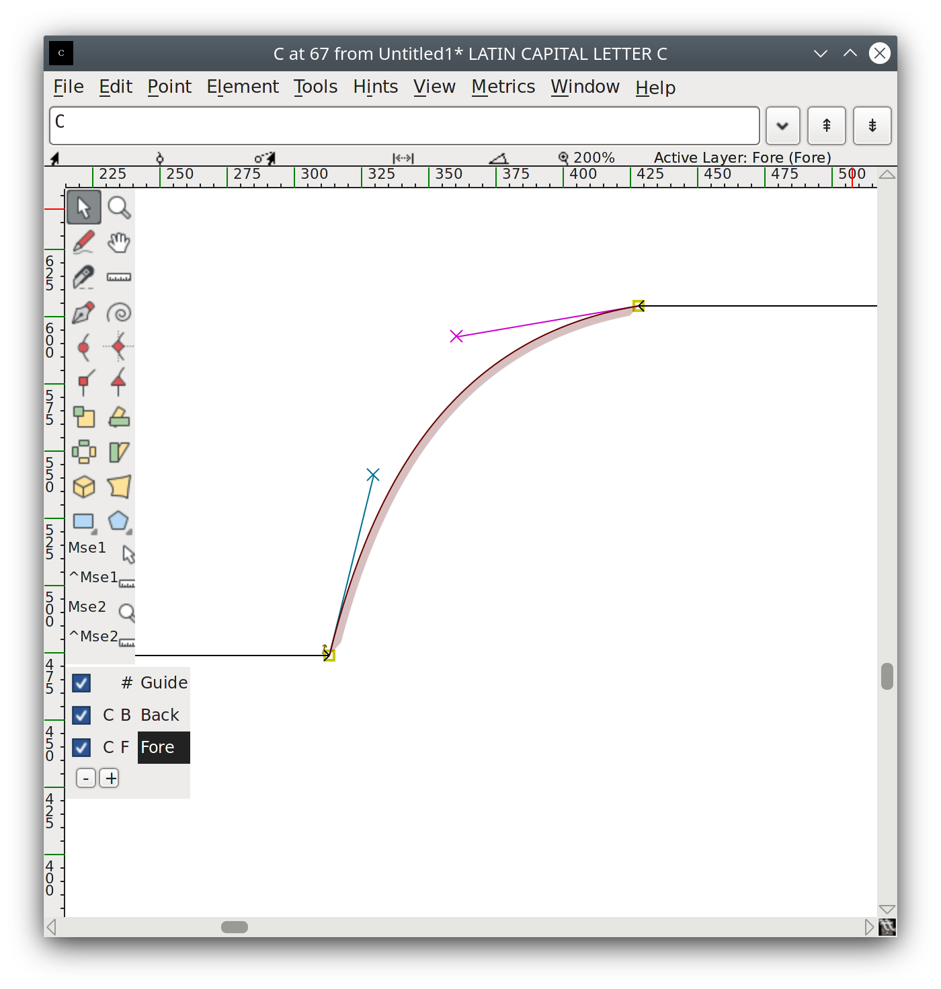
Task: Select the Hand scroll tool
Action: pyautogui.click(x=119, y=242)
